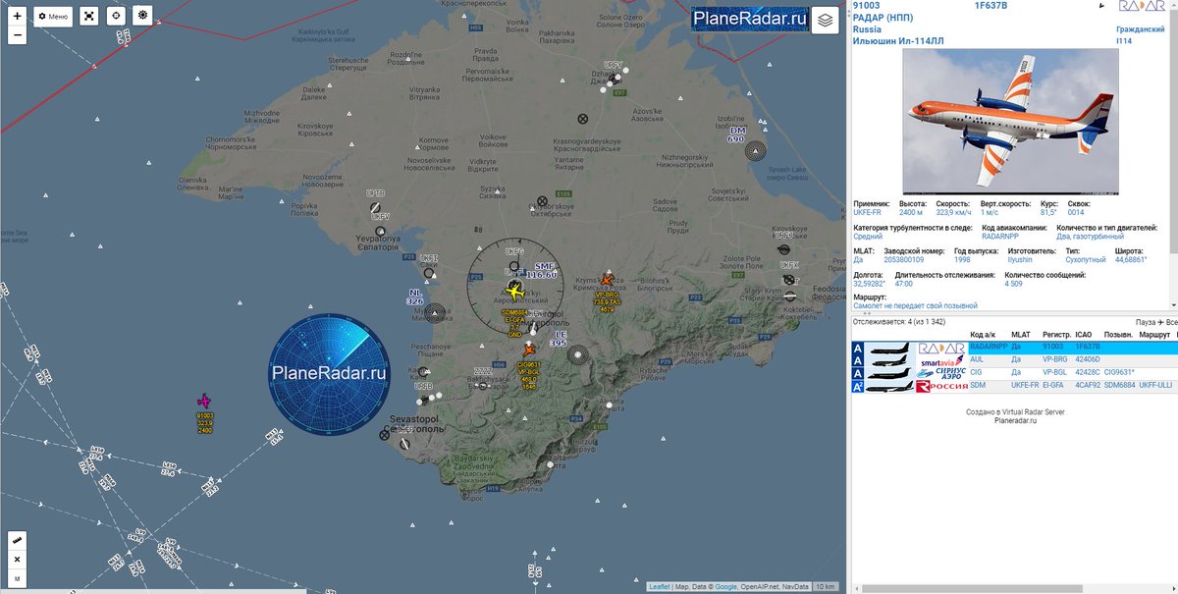The image size is (1178, 594).
Task: Select the AUL VP-BRG list row
Action: (1014, 360)
